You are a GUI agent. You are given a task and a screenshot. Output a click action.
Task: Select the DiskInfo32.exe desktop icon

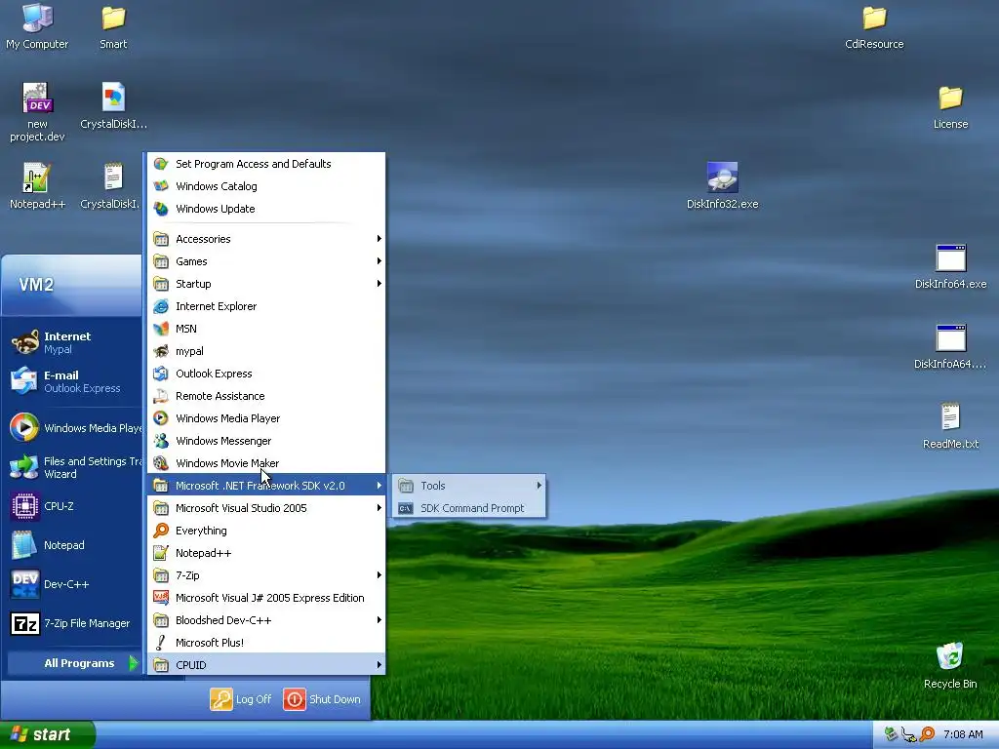pyautogui.click(x=722, y=185)
